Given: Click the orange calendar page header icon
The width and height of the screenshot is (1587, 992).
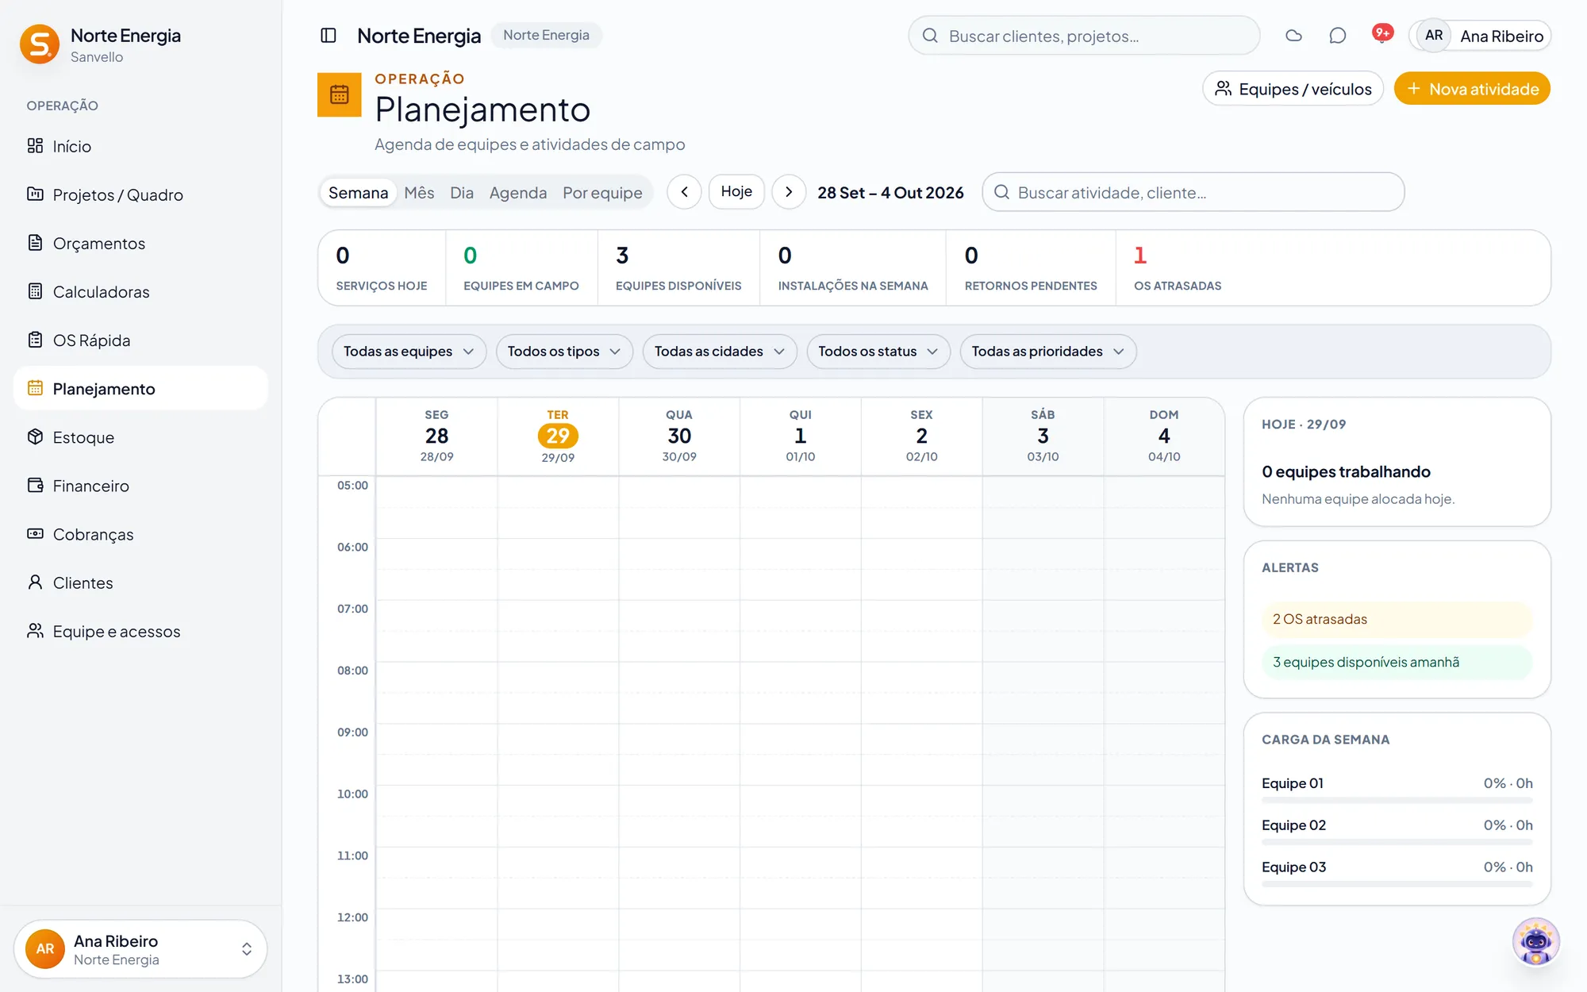Looking at the screenshot, I should point(340,94).
